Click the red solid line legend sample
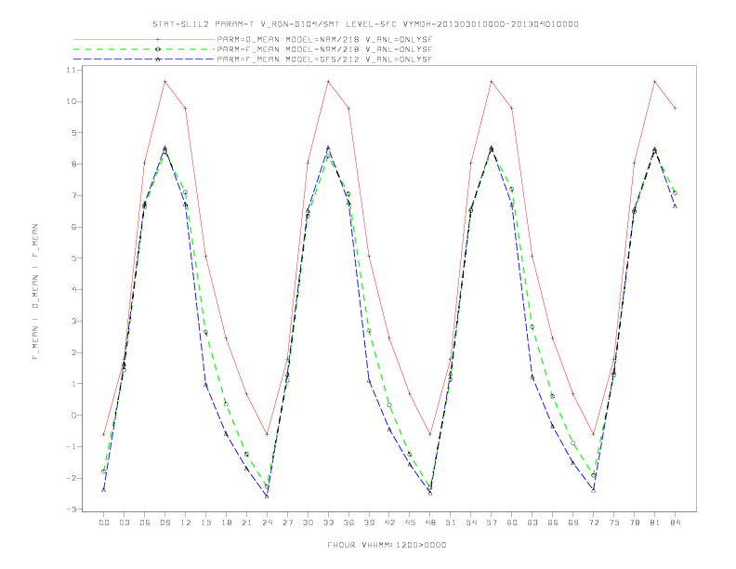Screen dimensions: 736x569 click(x=144, y=39)
